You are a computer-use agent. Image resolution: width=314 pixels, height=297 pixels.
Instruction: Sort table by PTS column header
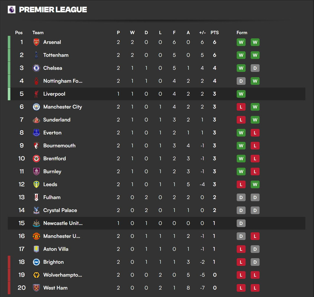[x=215, y=33]
